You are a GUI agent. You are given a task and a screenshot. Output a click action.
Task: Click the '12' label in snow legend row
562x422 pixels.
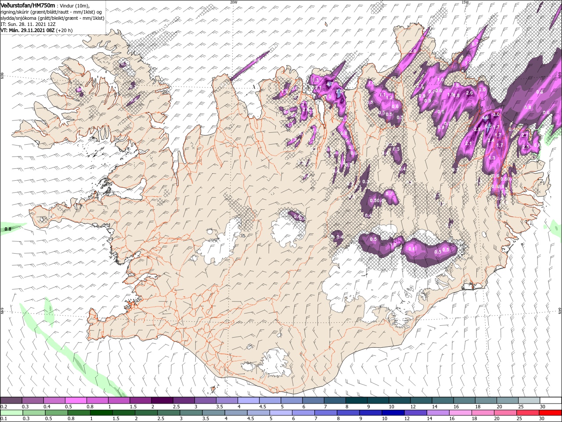pos(413,407)
